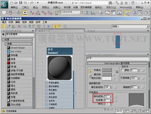
Task: Select the 光线跟踪 material entry
Action: (x=20, y=78)
